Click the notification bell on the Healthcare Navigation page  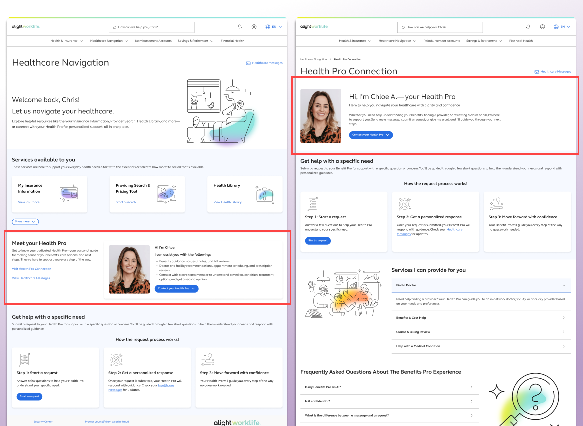click(x=240, y=27)
